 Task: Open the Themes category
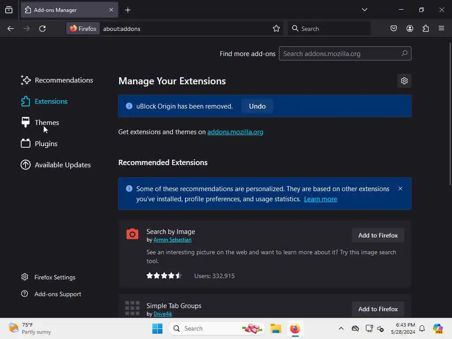click(x=40, y=123)
